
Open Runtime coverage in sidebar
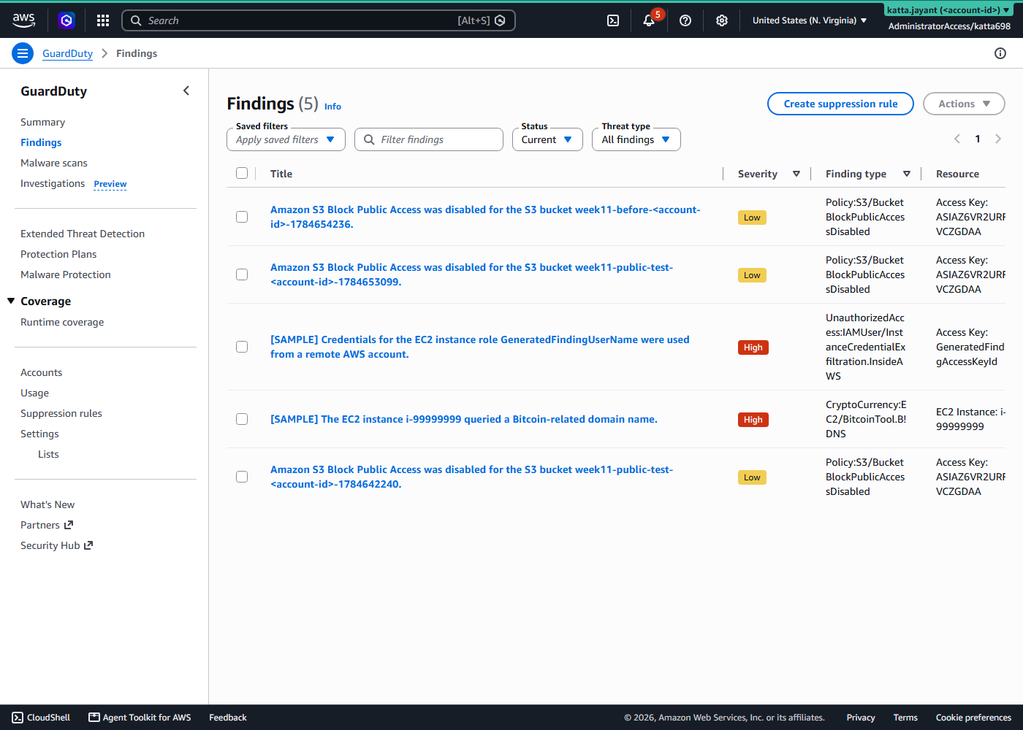click(x=62, y=322)
